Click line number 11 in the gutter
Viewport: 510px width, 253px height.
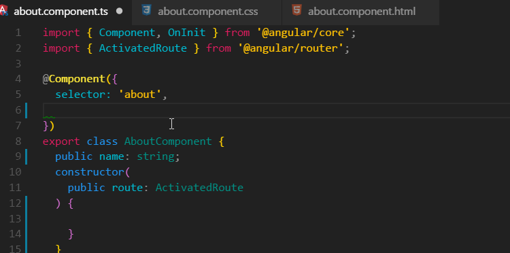tap(15, 188)
